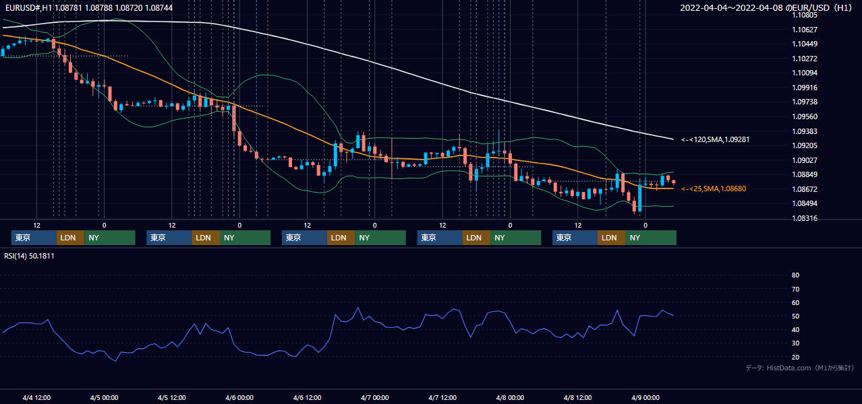Click price axis value 1.08316
Image resolution: width=862 pixels, height=404 pixels.
[805, 218]
